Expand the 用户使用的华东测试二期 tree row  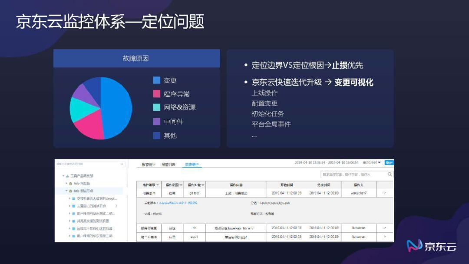pyautogui.click(x=69, y=214)
